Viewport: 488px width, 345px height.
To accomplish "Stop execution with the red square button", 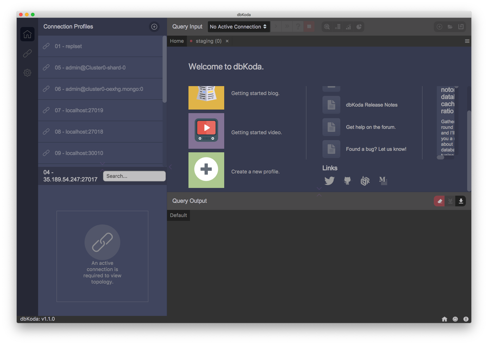I will pos(309,27).
